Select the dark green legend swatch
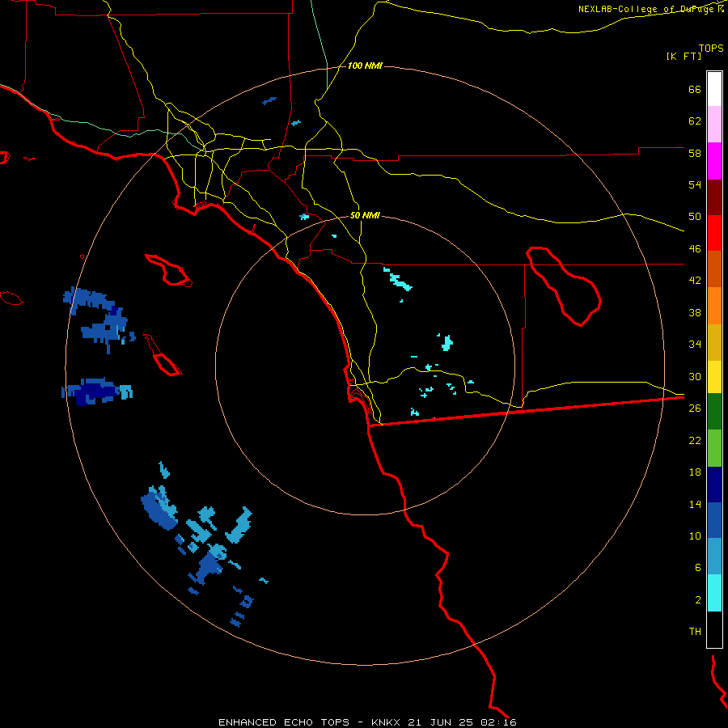 coord(714,412)
